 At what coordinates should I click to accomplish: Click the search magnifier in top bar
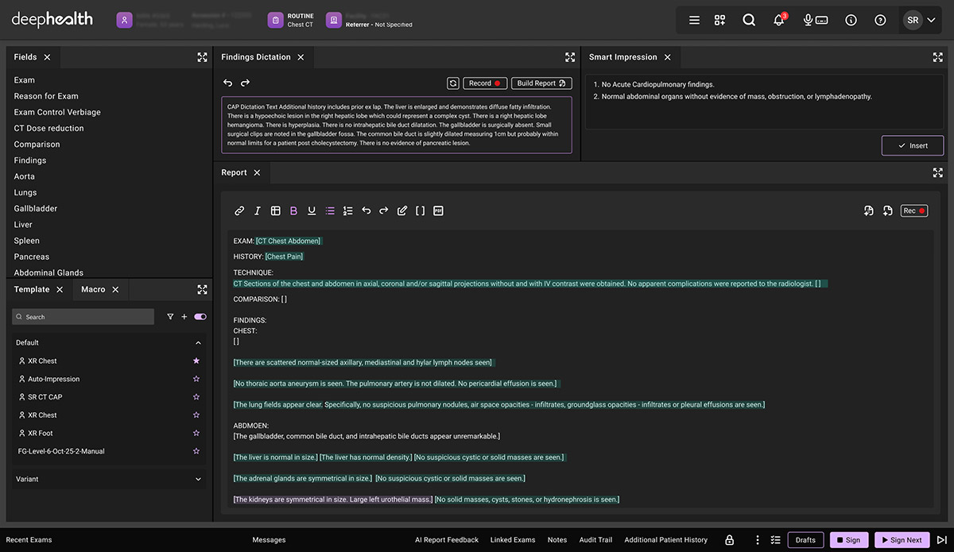[x=749, y=20]
